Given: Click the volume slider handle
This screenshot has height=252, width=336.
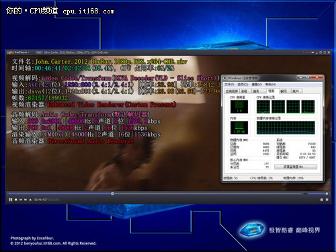Looking at the screenshot, I should coord(327,194).
